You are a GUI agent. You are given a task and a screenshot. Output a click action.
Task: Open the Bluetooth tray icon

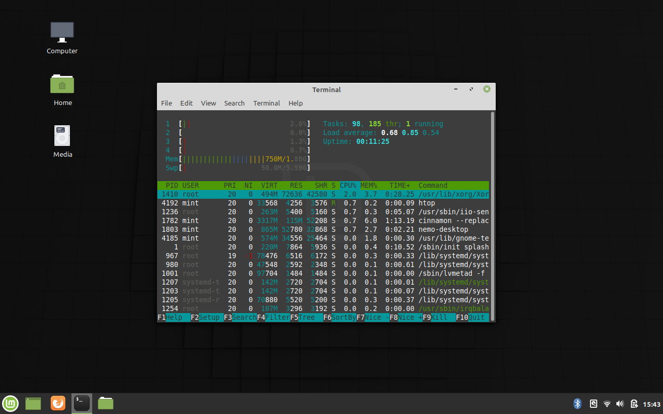[x=578, y=404]
